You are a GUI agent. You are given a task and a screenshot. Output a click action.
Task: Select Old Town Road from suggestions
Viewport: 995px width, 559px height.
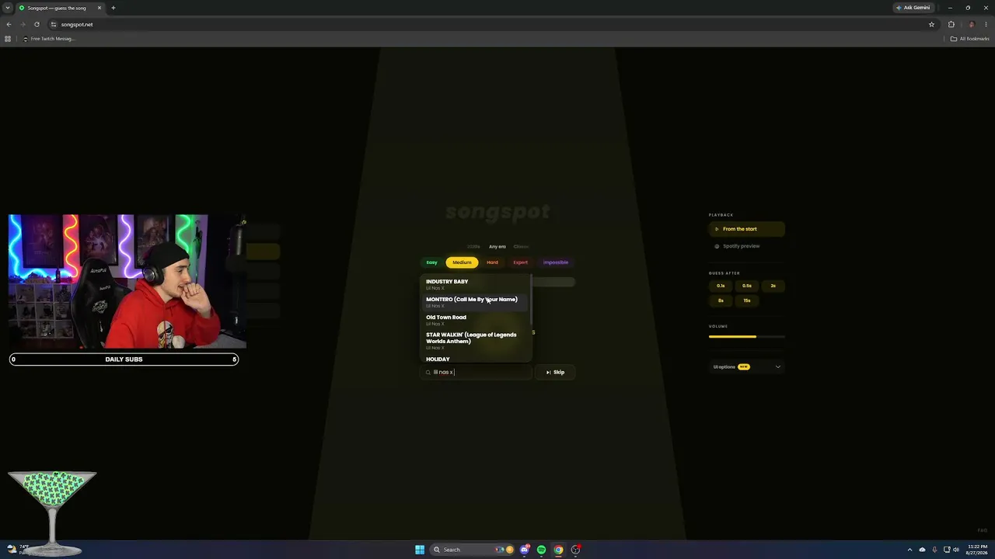pyautogui.click(x=475, y=320)
